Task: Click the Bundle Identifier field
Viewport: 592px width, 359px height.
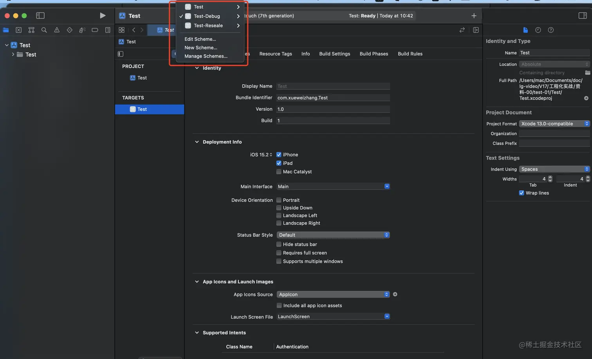Action: click(x=333, y=98)
